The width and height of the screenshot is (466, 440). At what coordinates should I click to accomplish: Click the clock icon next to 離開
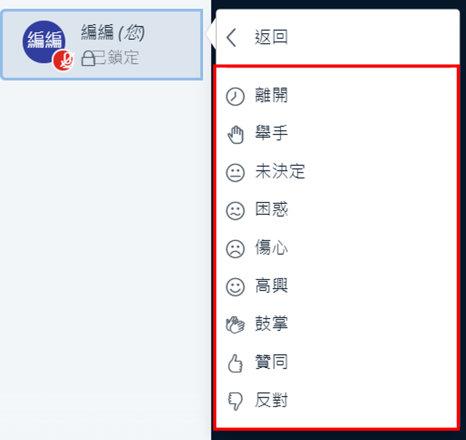235,96
